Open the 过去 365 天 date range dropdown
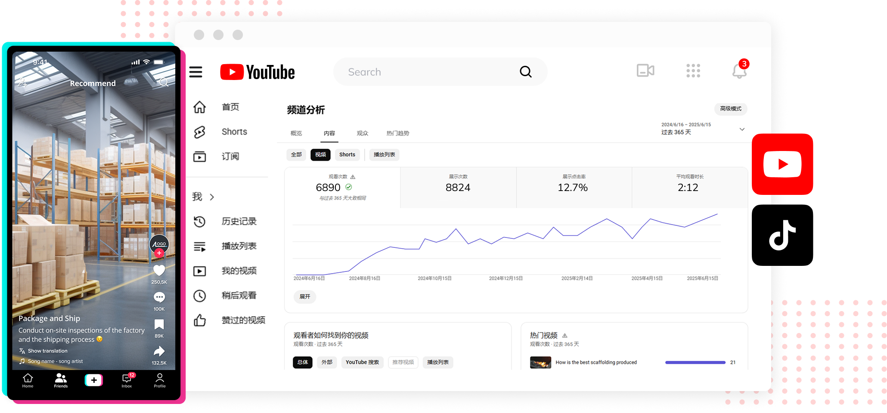887x413 pixels. pos(703,129)
